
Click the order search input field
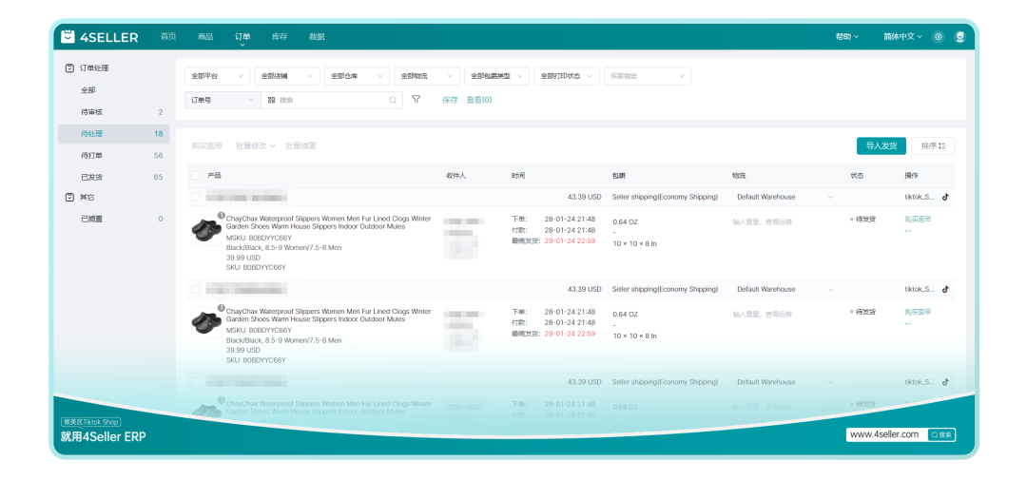[x=332, y=100]
